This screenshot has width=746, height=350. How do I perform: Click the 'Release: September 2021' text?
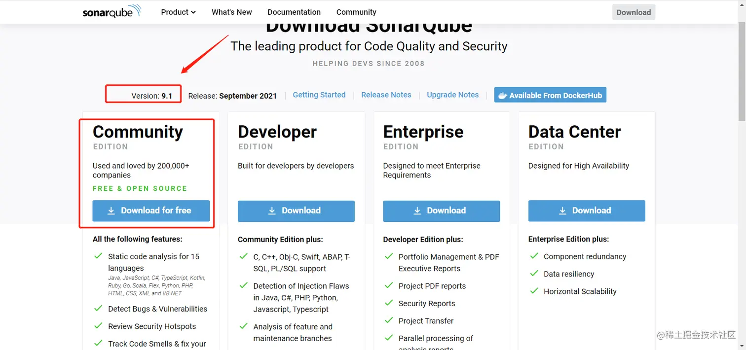click(x=232, y=96)
